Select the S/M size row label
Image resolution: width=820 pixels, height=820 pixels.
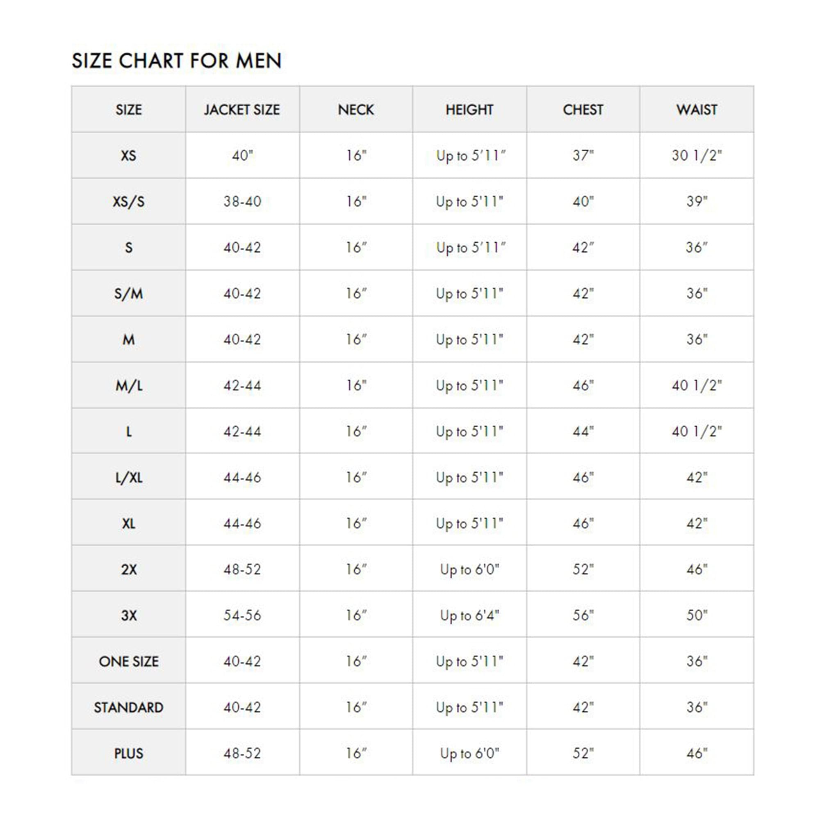tap(129, 294)
